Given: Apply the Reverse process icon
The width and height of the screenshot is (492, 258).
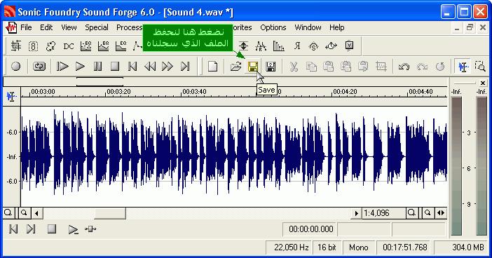Looking at the screenshot, I should tap(296, 46).
